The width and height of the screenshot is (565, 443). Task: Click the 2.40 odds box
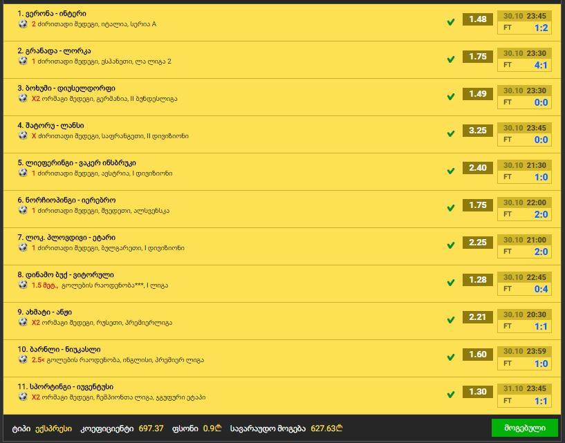pyautogui.click(x=477, y=168)
